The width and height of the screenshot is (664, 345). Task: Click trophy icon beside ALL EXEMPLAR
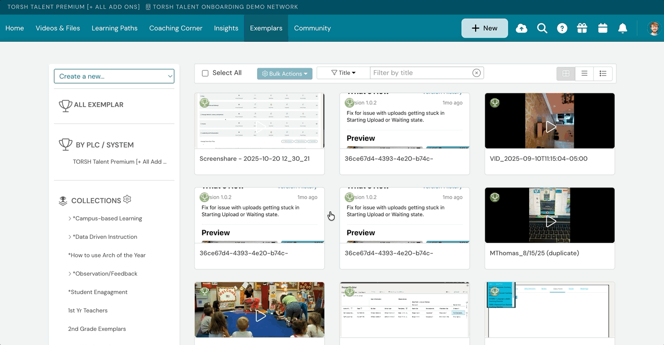point(66,105)
